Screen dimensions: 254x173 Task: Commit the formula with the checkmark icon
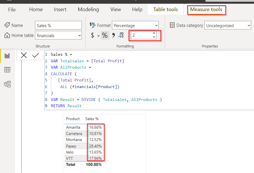[x=36, y=55]
